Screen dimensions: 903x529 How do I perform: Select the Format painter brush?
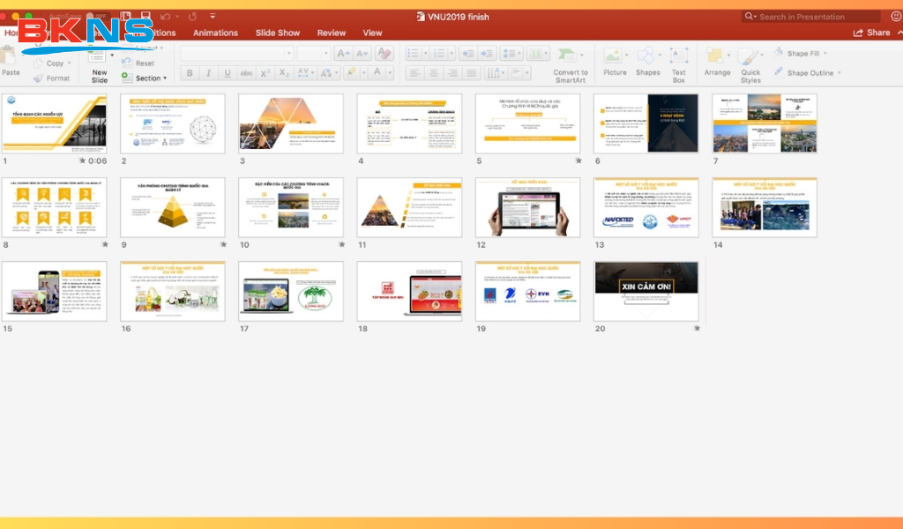pyautogui.click(x=39, y=78)
